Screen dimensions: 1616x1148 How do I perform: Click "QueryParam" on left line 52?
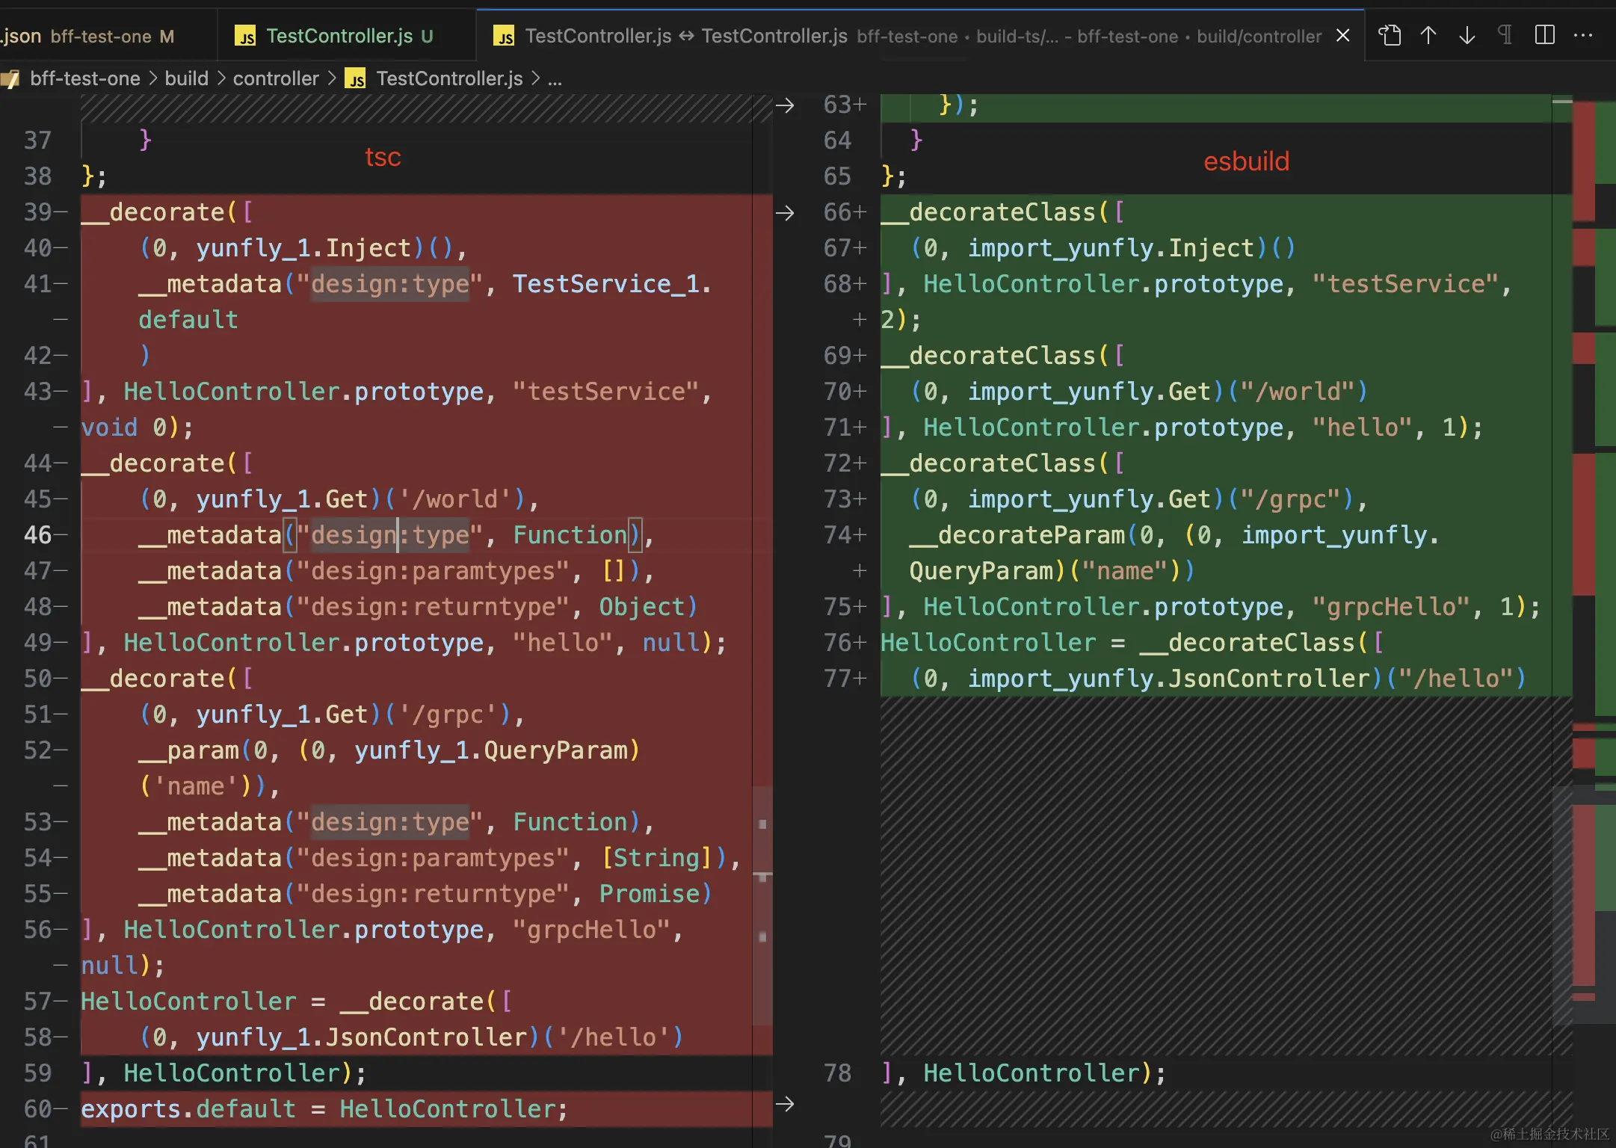(555, 750)
